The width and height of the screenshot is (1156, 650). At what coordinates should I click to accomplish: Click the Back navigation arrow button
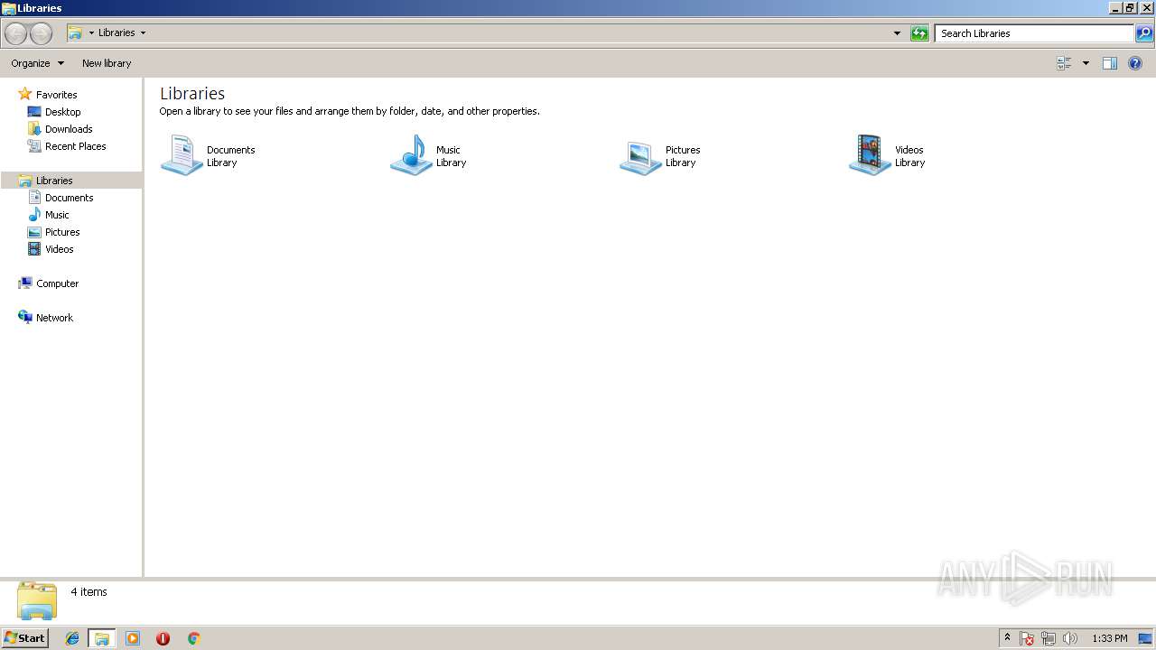(x=15, y=33)
